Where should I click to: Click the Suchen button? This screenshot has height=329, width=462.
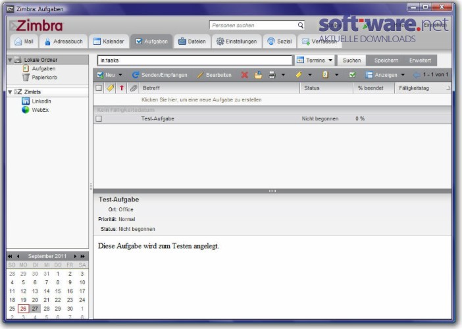[x=351, y=61]
